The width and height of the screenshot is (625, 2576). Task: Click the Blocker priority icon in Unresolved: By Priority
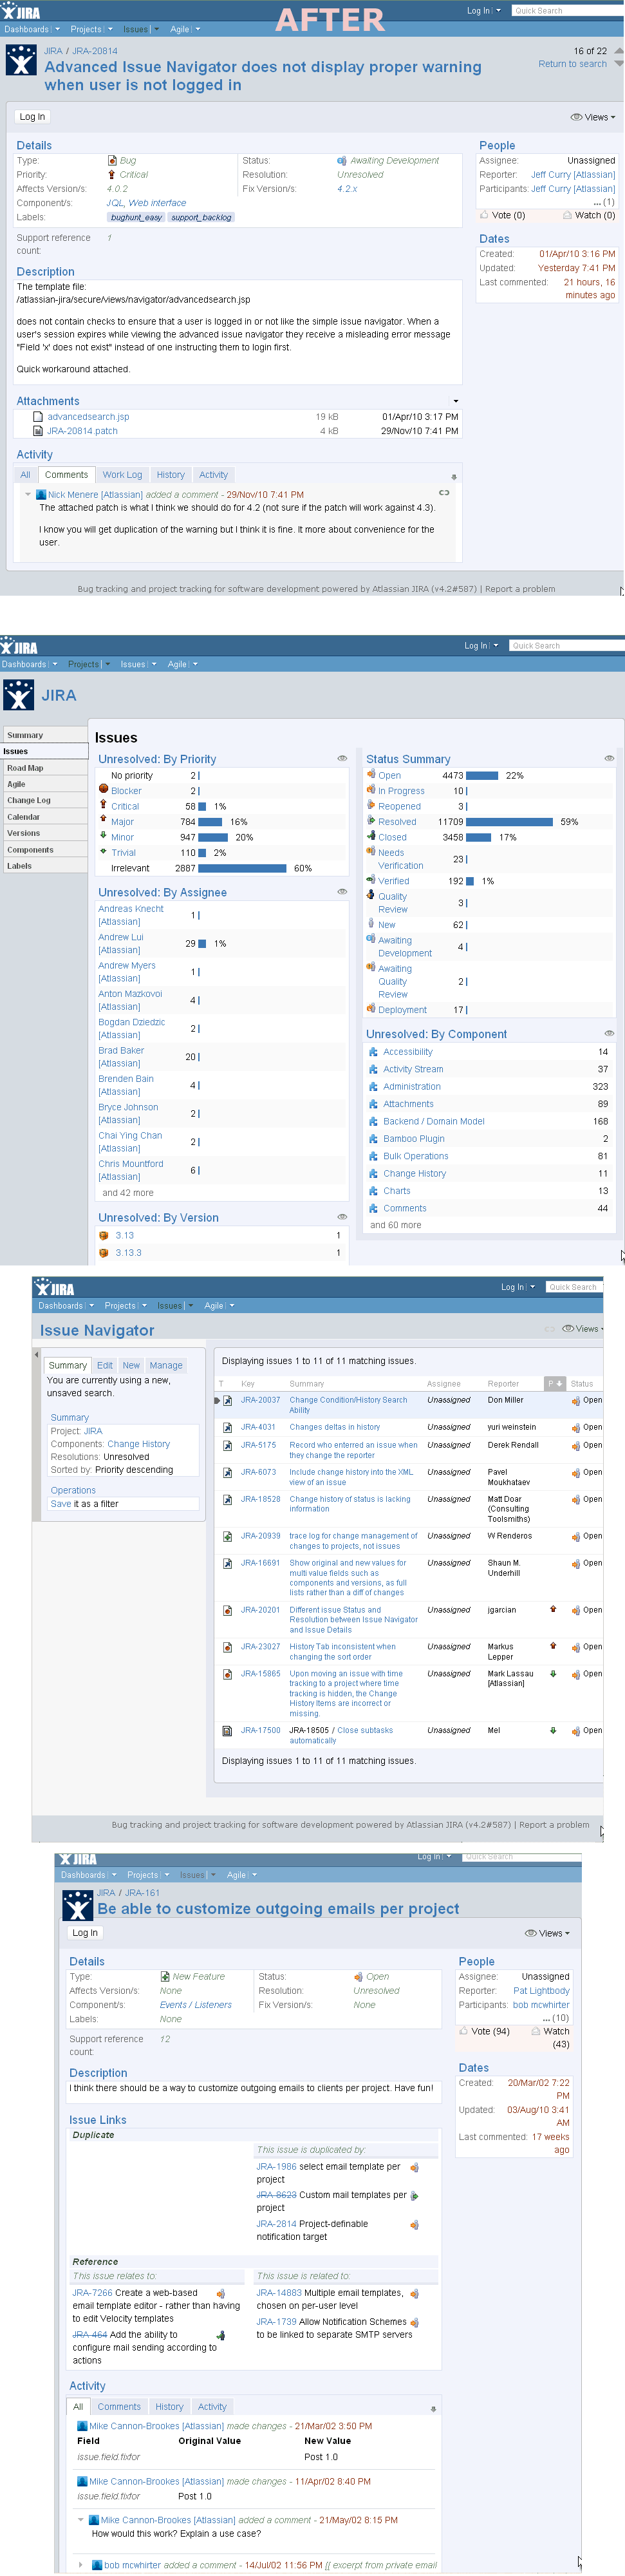(103, 789)
